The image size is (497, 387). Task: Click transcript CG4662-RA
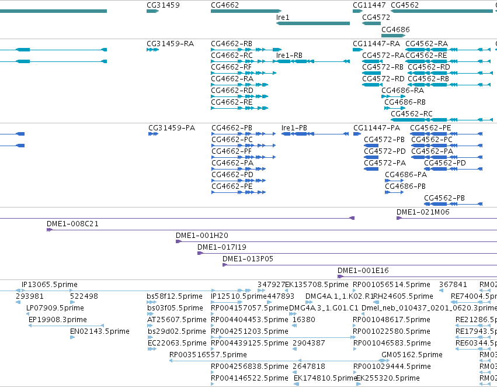click(x=232, y=79)
